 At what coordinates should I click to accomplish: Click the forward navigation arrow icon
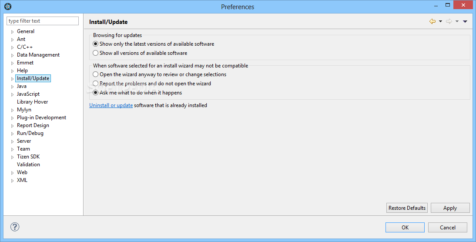[449, 21]
